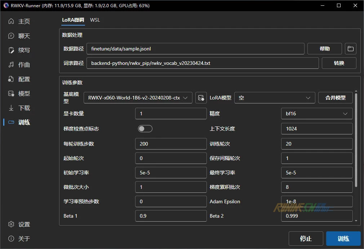
Task: Select the LoRA微调 tab
Action: click(73, 20)
